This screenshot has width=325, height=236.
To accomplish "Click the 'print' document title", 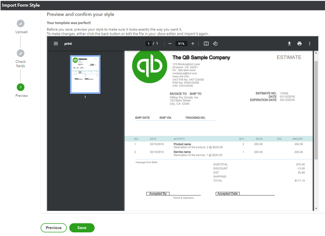I will [68, 44].
